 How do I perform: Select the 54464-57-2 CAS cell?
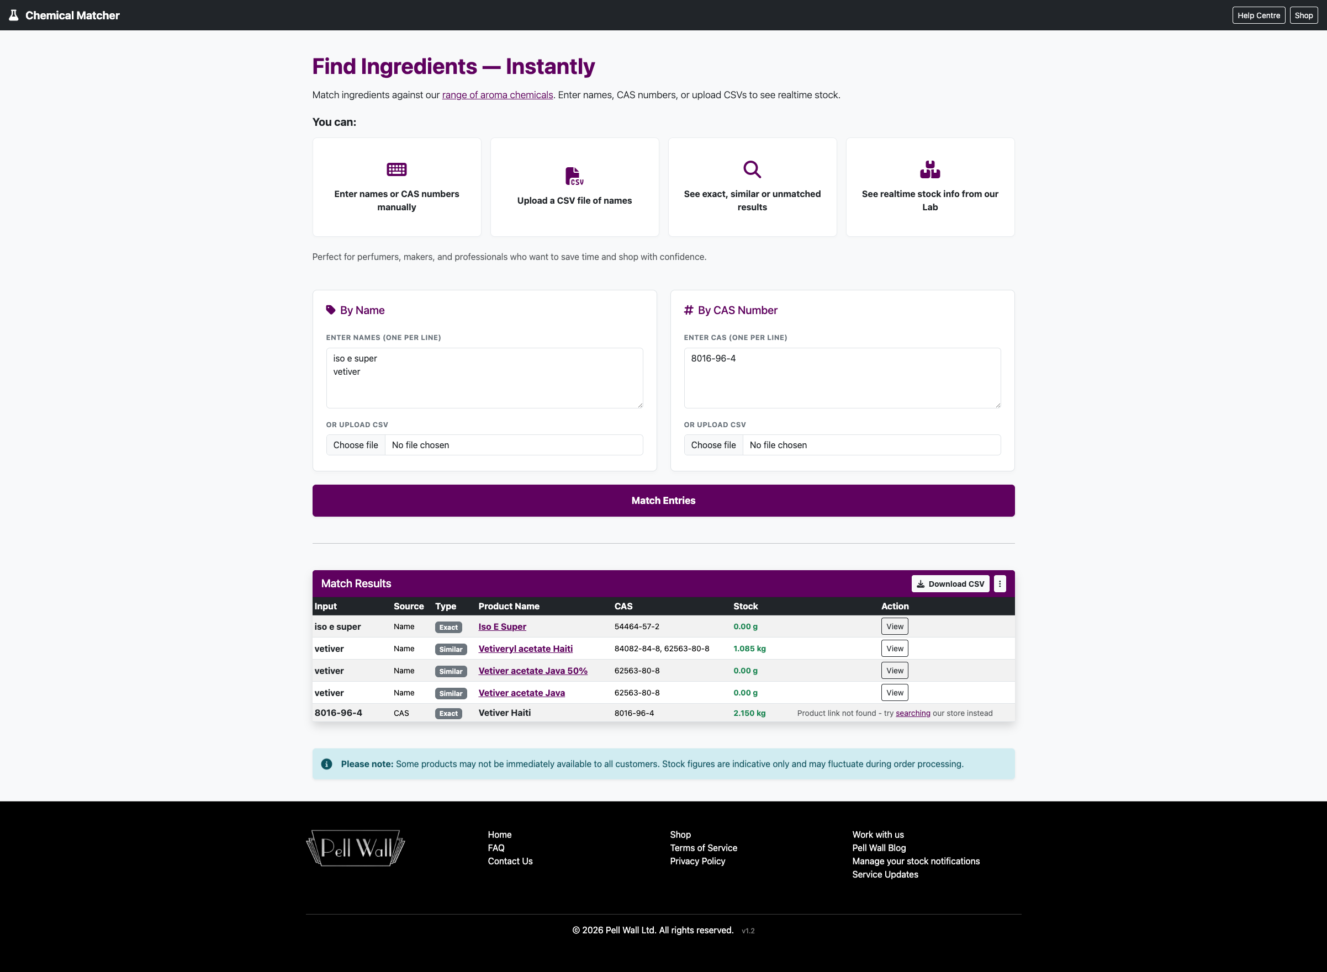click(x=636, y=626)
